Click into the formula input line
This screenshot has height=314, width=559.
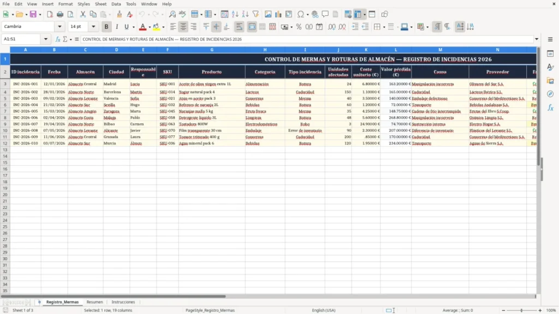[307, 39]
